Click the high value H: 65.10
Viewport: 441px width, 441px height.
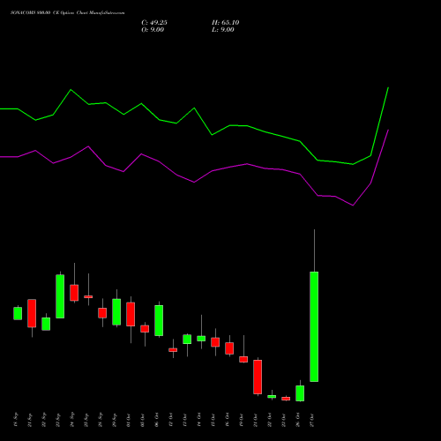point(226,23)
